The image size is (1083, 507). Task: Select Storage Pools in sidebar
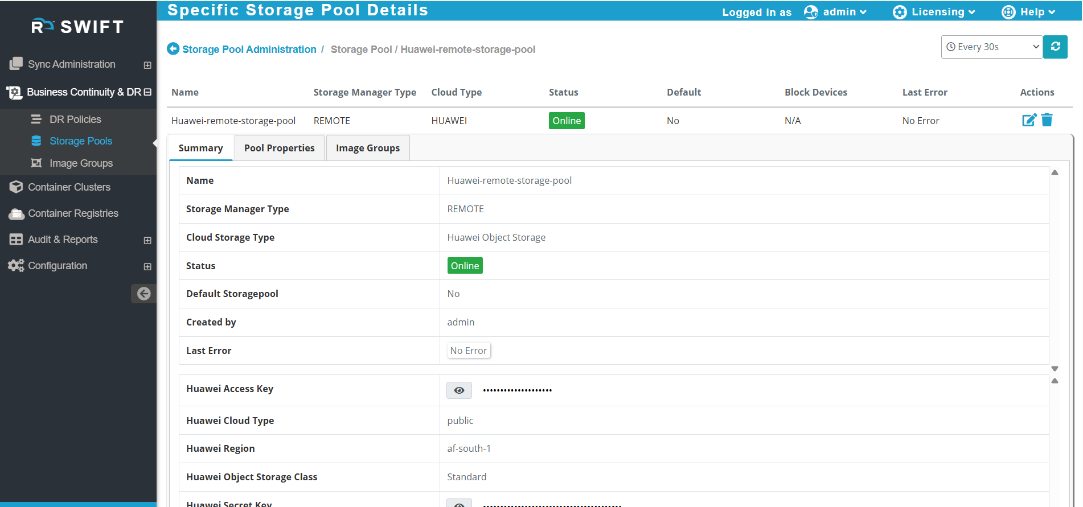click(x=81, y=141)
